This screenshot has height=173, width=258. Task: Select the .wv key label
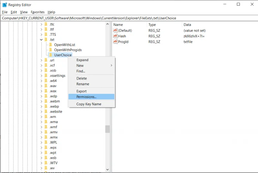(x=52, y=168)
